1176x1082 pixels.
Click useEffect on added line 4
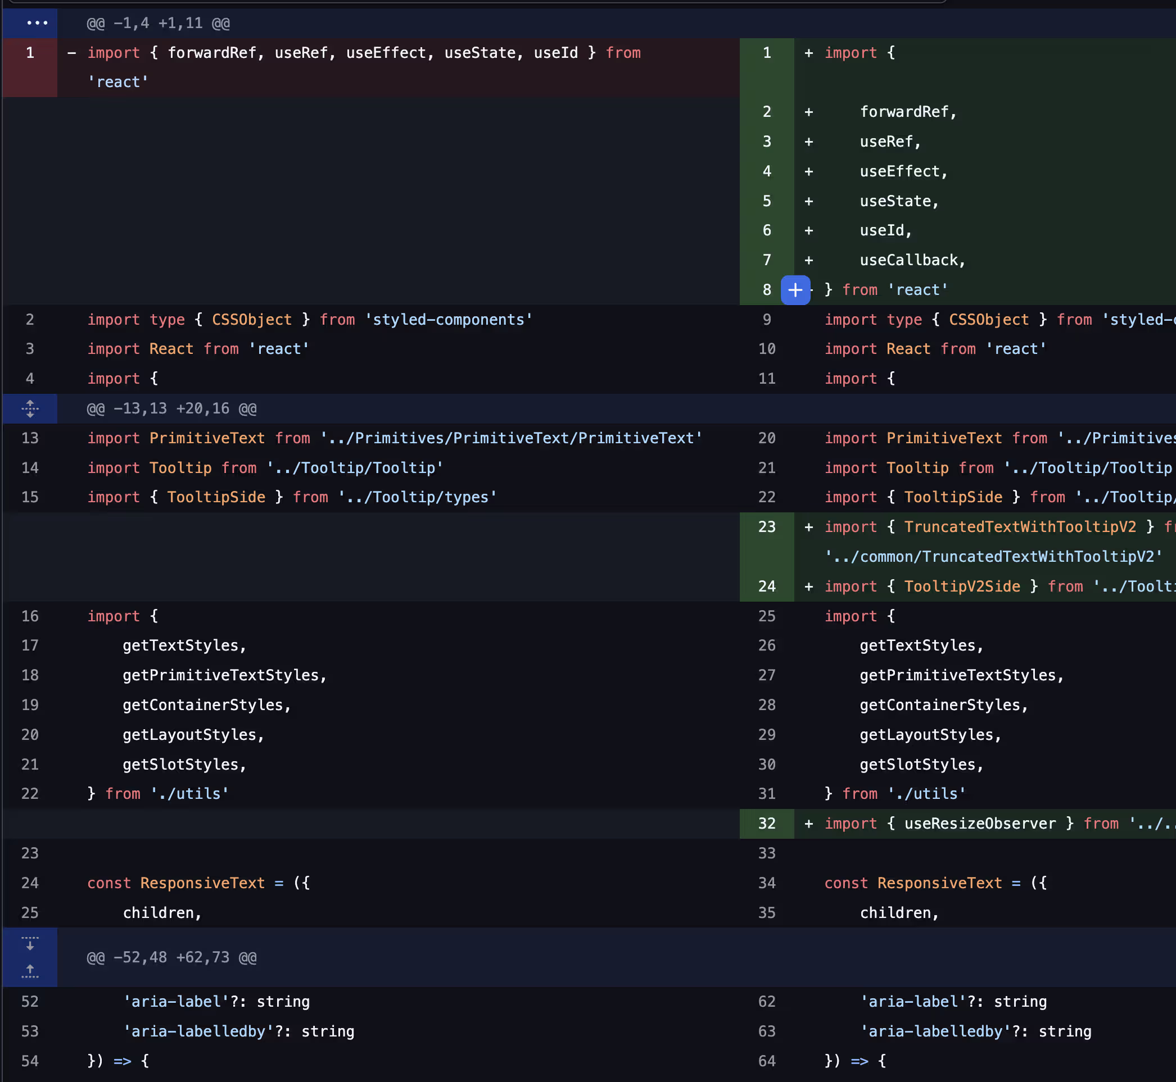point(899,171)
